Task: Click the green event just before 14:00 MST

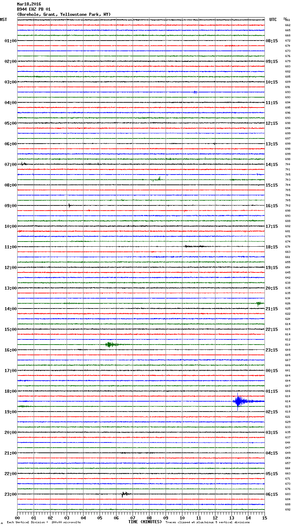Action: click(259, 303)
